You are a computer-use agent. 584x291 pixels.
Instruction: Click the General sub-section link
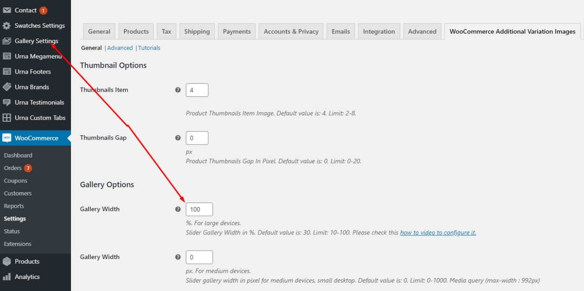click(x=91, y=48)
